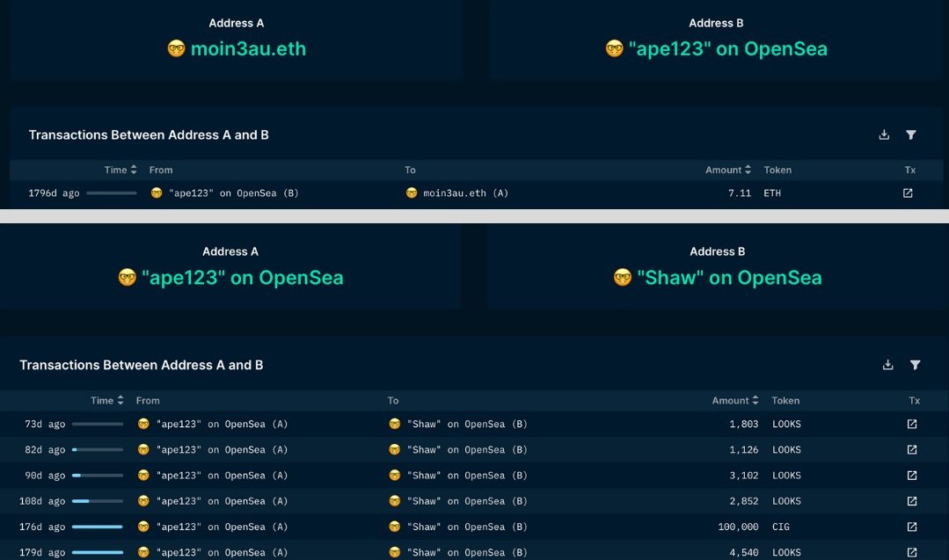Sort top table by Time column

coord(120,170)
